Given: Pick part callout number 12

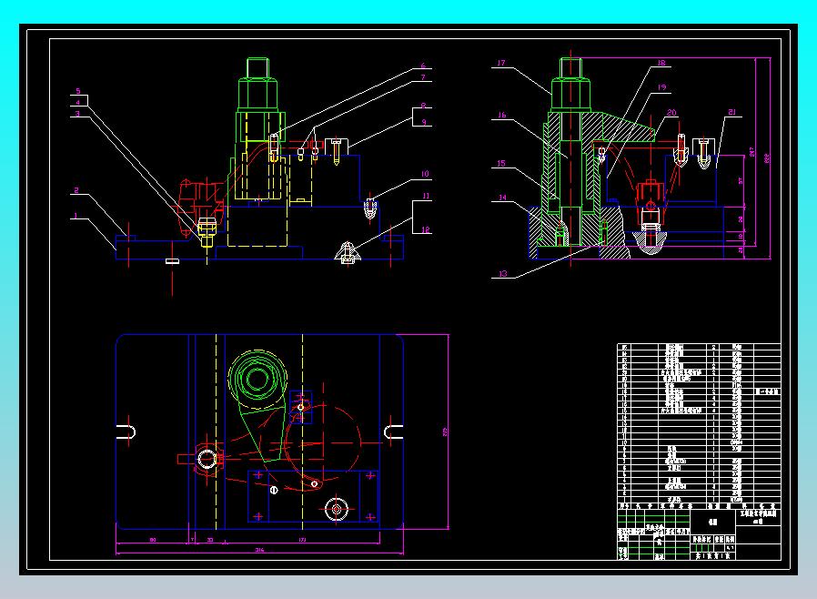Looking at the screenshot, I should pos(426,229).
